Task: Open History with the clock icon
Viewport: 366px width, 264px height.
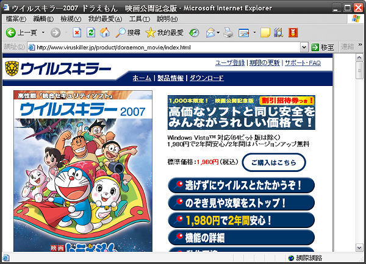Action: coord(194,33)
